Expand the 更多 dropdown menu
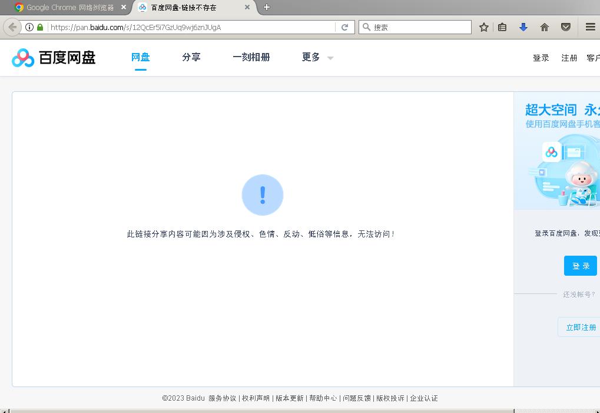The width and height of the screenshot is (600, 413). (x=317, y=57)
